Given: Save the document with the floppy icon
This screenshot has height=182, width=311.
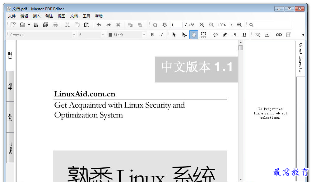Looking at the screenshot, I should 36,25.
